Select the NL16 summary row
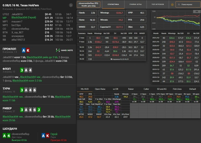The width and height of the screenshot is (201, 143). pos(111,51)
